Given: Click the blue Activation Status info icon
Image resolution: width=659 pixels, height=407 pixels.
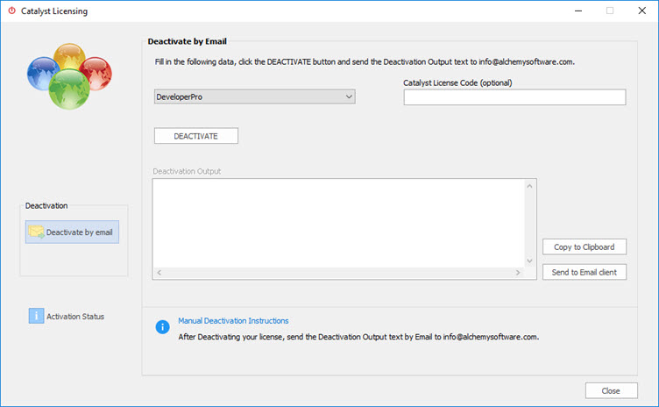Looking at the screenshot, I should pyautogui.click(x=36, y=316).
